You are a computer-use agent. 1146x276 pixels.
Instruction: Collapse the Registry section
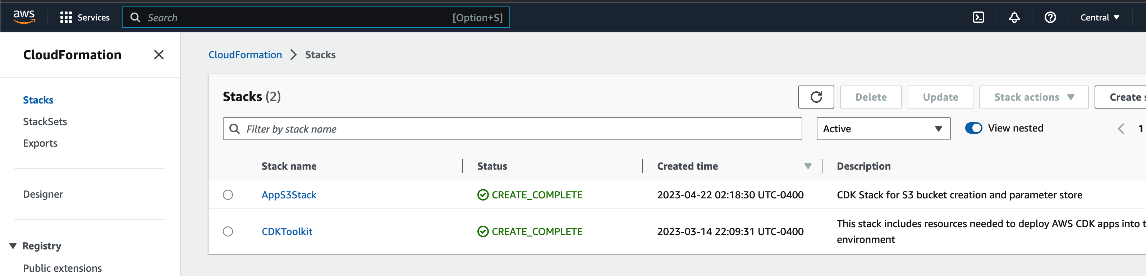tap(13, 246)
